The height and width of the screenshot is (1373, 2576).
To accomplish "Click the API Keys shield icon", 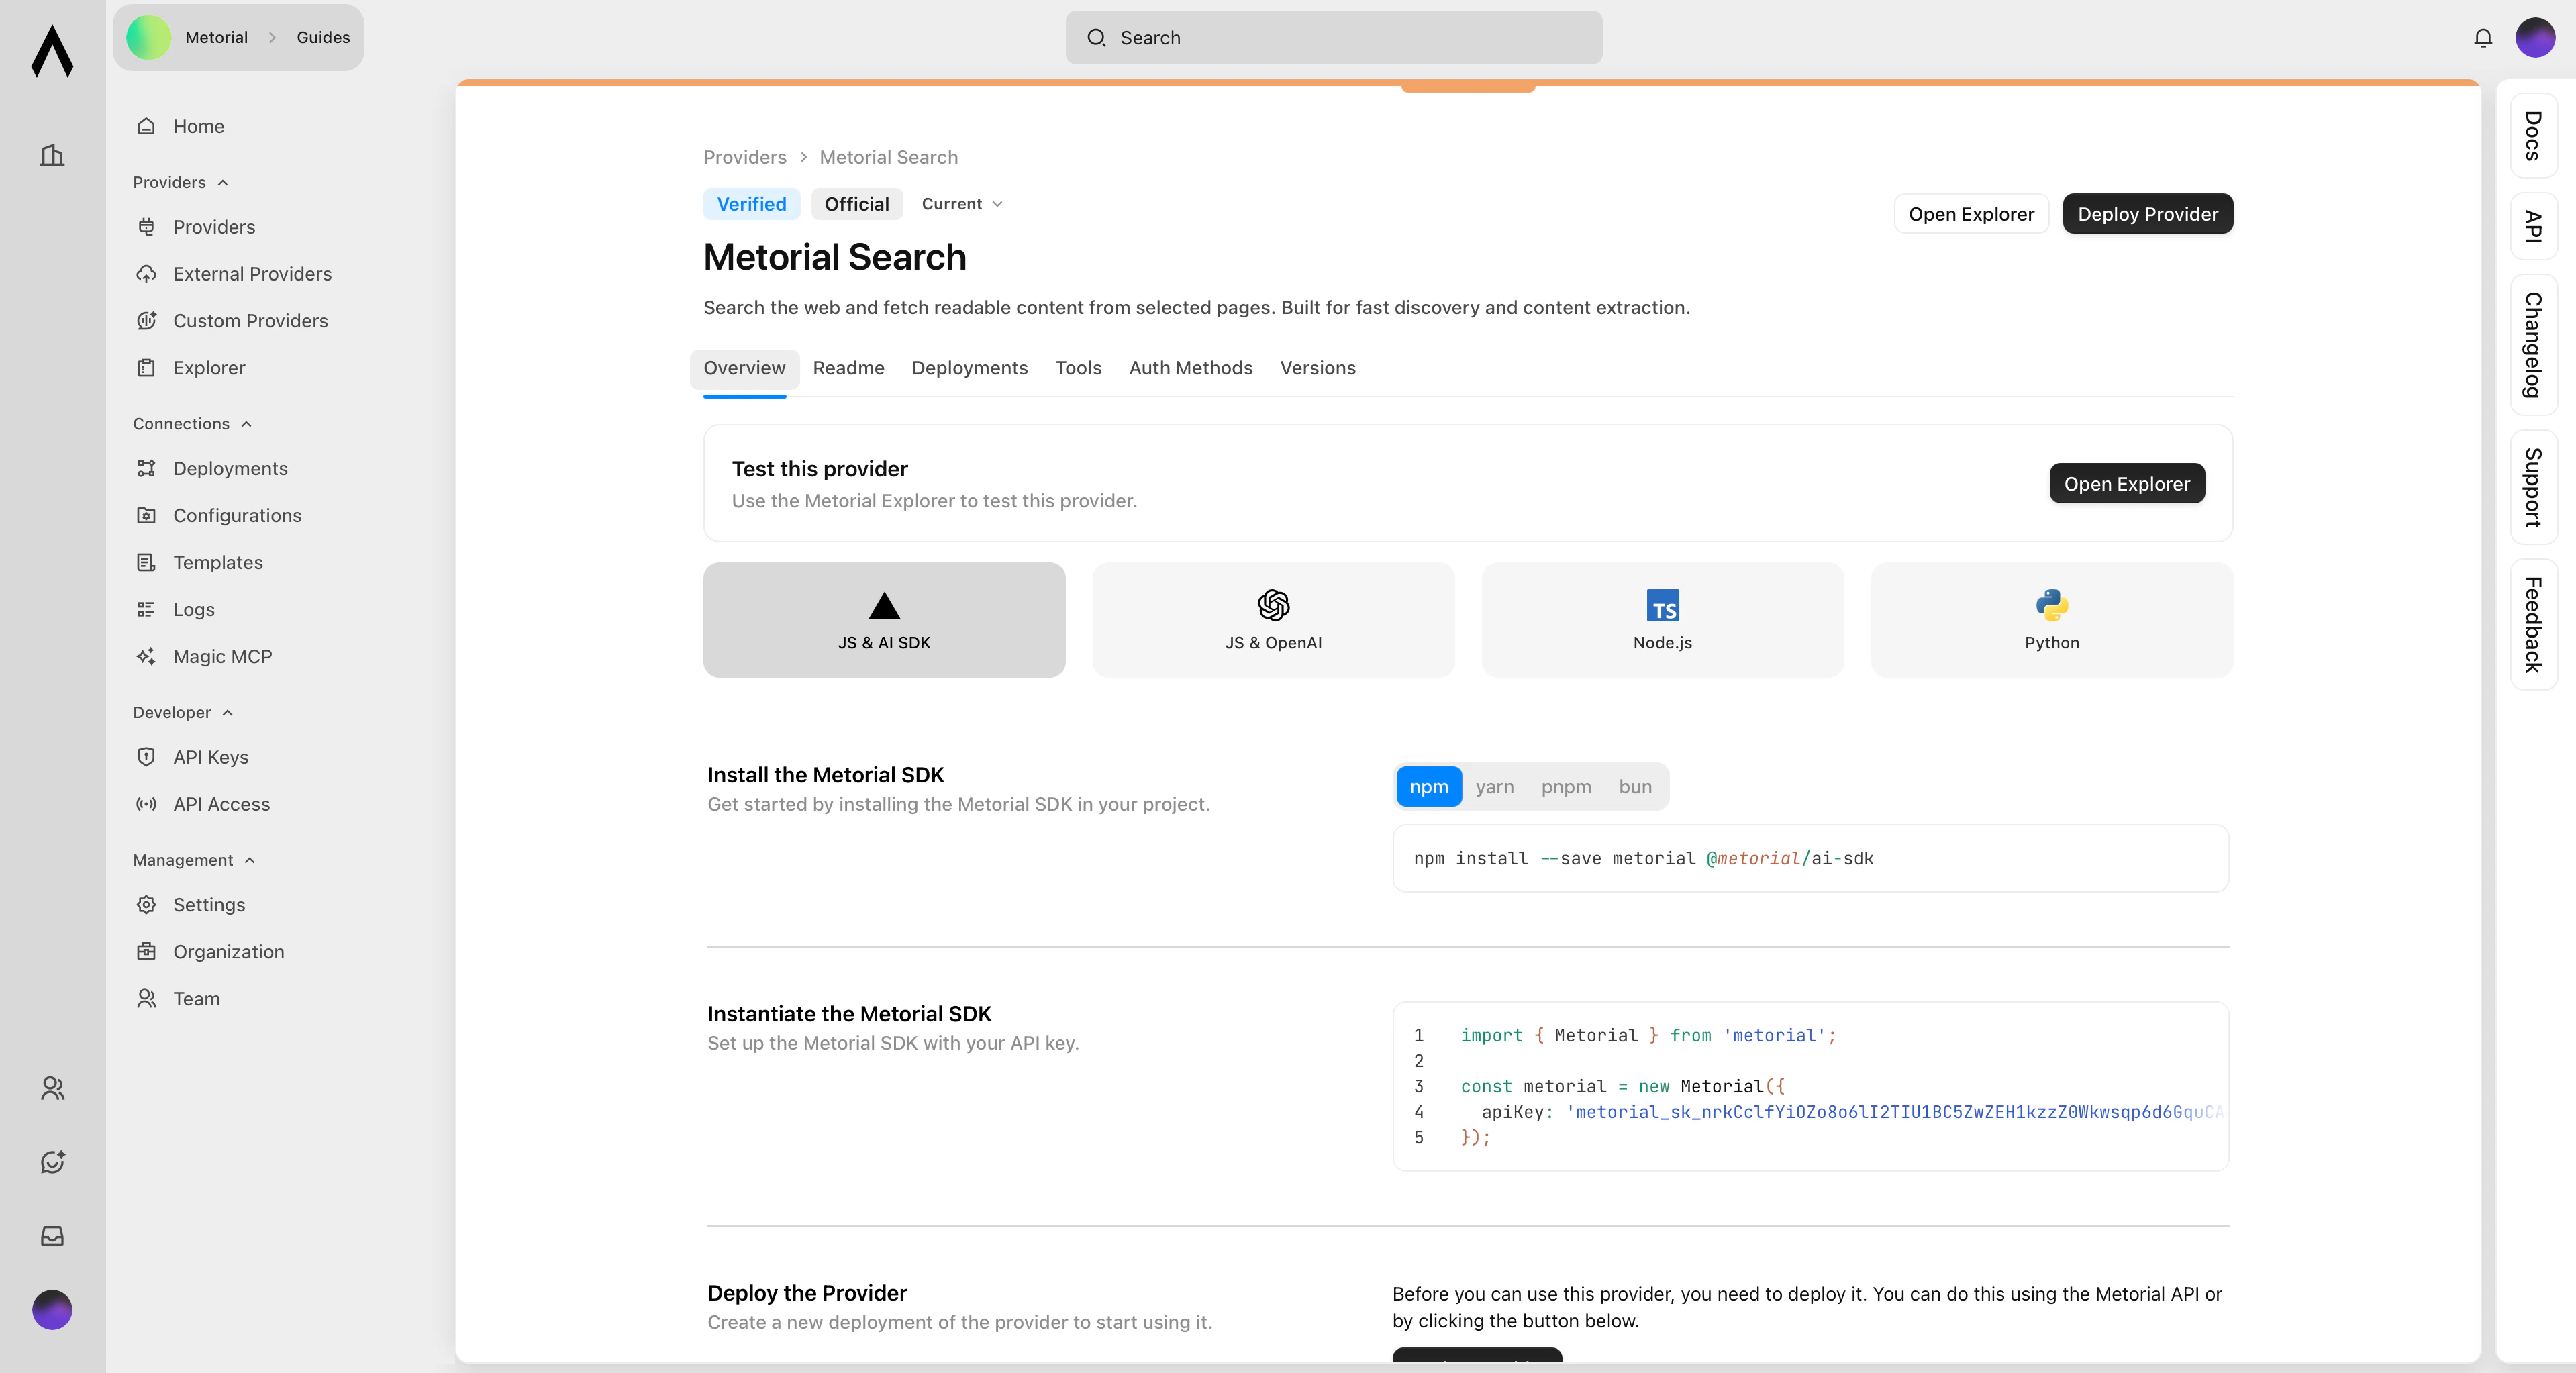I will [x=146, y=757].
